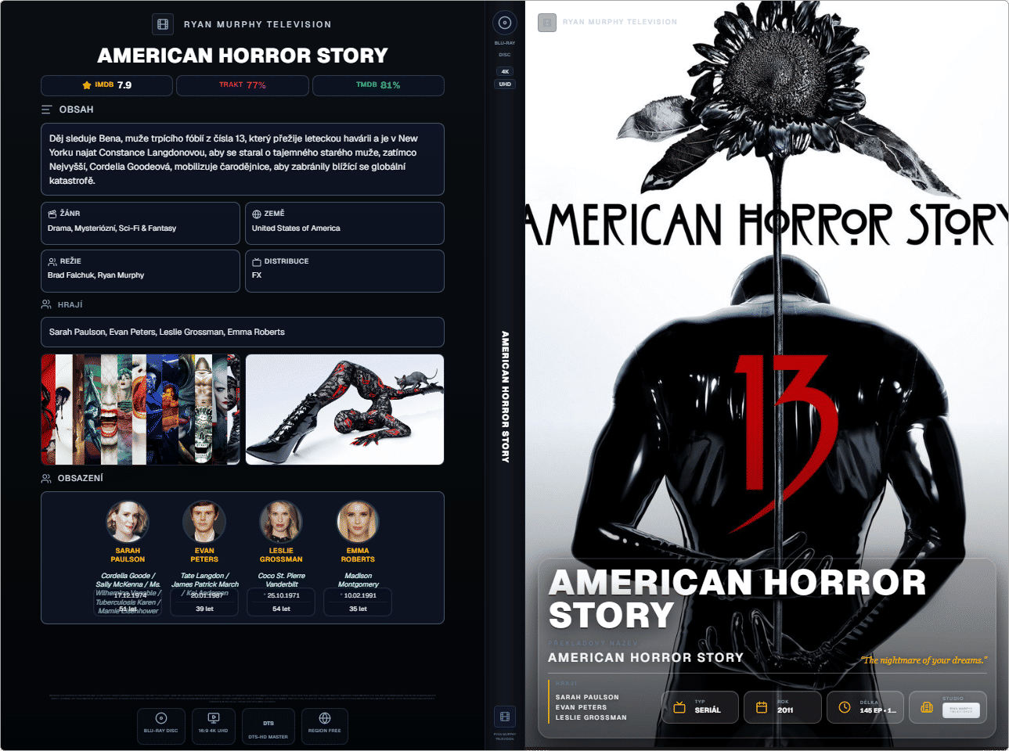Click the TV icon in the Typ Seriál badge
Screen dimensions: 1009x751
tap(679, 707)
